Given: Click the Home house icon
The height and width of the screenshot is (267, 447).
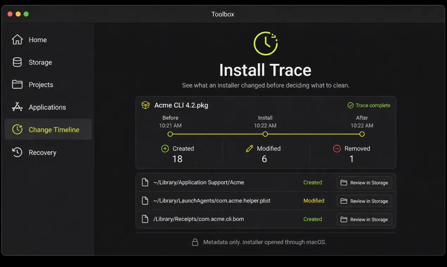Looking at the screenshot, I should pyautogui.click(x=17, y=40).
